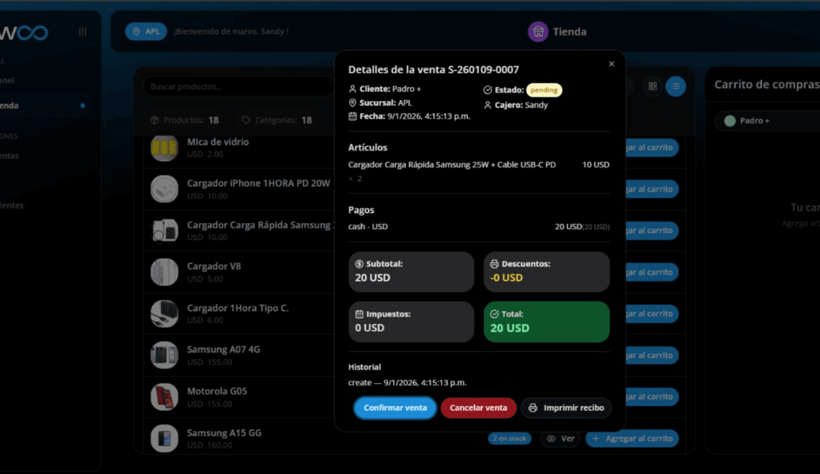820x474 pixels.
Task: Switch to list view layout icon
Action: pos(676,86)
